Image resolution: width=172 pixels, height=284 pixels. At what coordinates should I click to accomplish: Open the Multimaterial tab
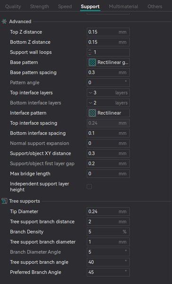[x=123, y=7]
